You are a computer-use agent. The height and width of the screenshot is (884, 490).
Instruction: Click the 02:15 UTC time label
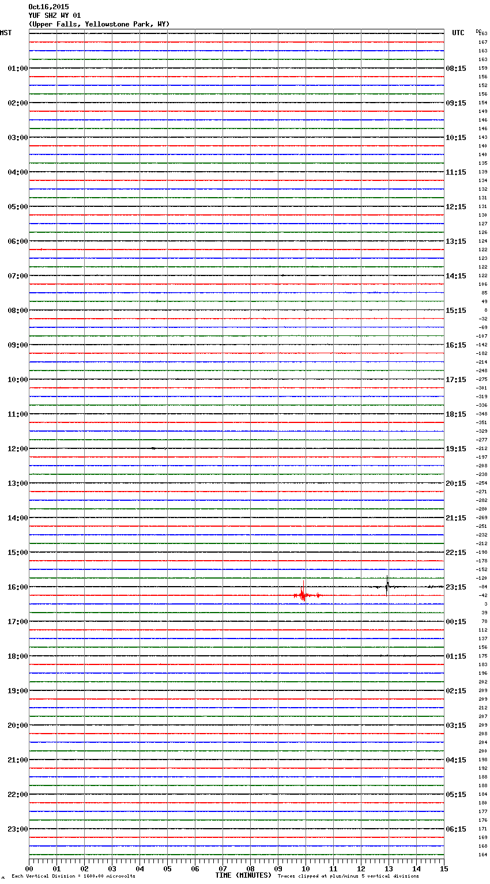pos(456,691)
